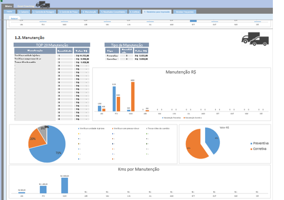Select 7. Relatórios para Impressão tab

(157, 12)
